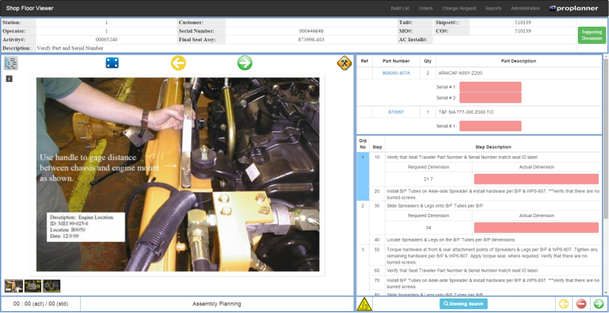Go to previous image with yellow arrow
609x313 pixels.
pos(178,63)
